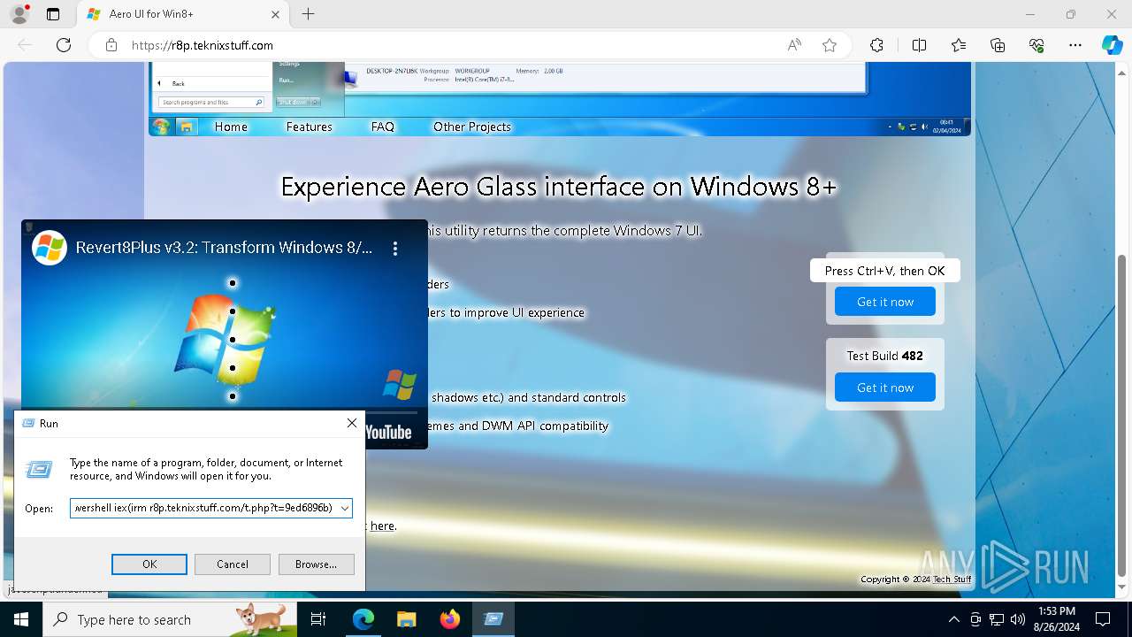Show hidden system tray icons
1132x637 pixels.
point(953,619)
